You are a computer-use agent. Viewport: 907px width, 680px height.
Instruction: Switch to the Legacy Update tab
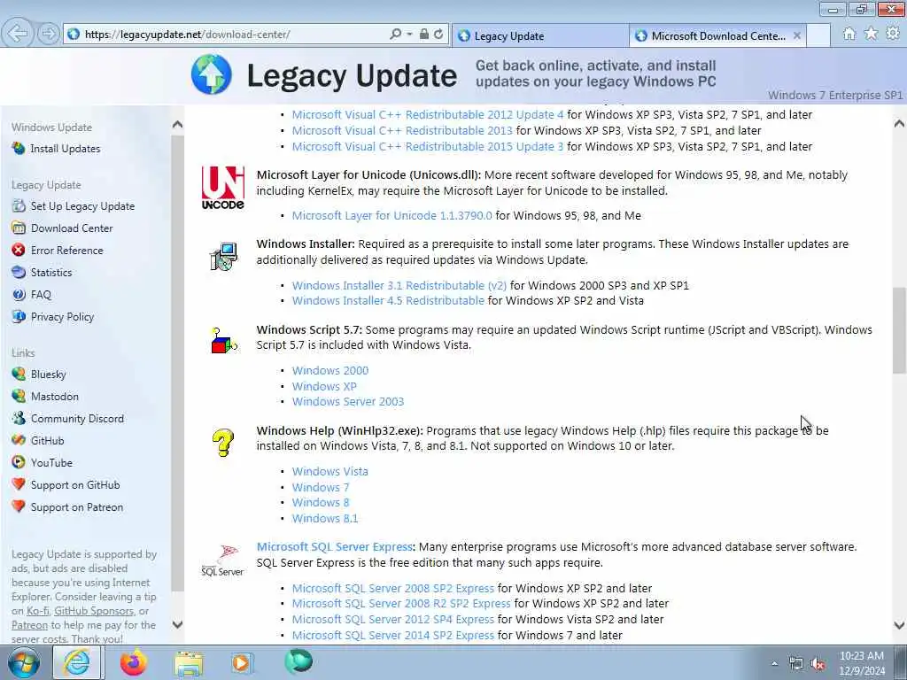539,35
